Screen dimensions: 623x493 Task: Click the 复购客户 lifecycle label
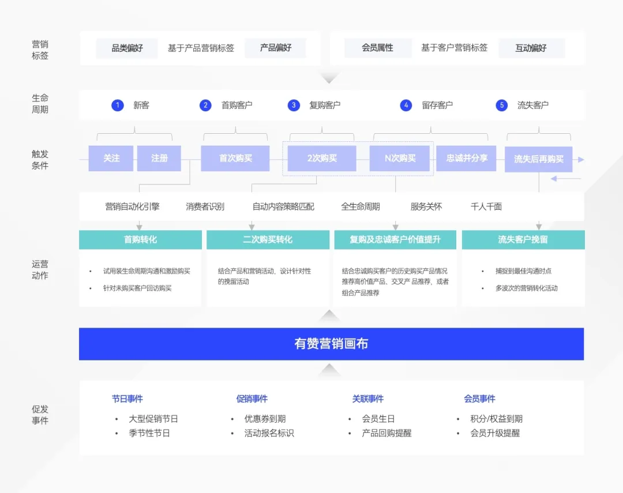(325, 106)
